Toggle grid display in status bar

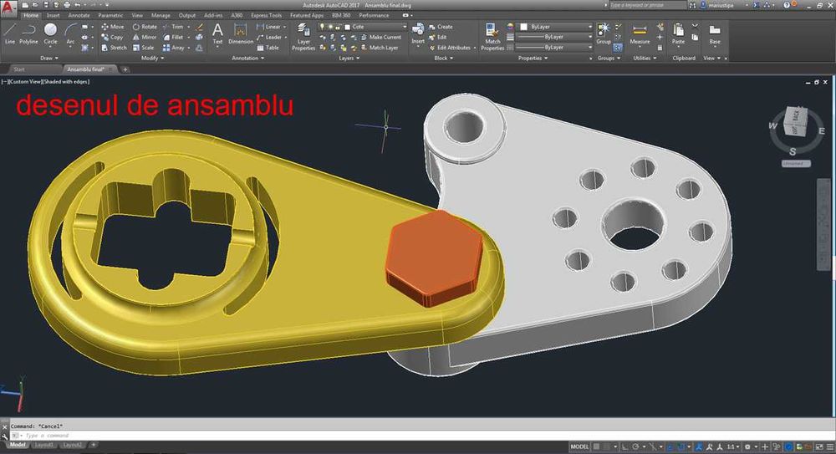(x=597, y=446)
